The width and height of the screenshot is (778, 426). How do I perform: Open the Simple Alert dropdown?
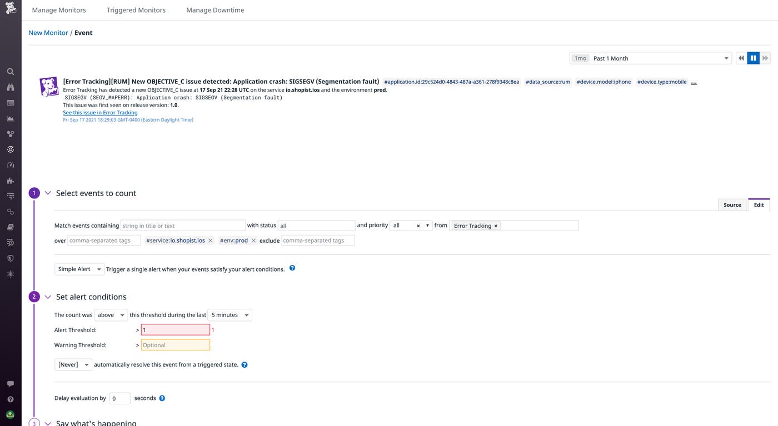pyautogui.click(x=79, y=269)
